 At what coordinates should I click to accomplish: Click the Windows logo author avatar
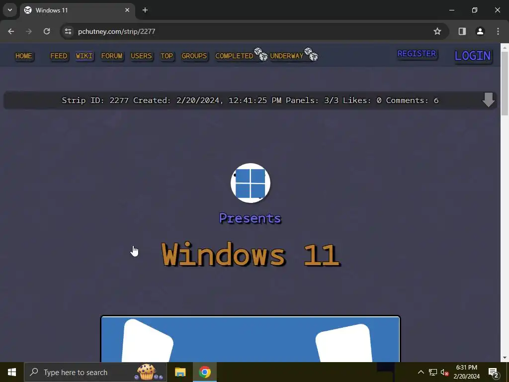[x=251, y=183]
